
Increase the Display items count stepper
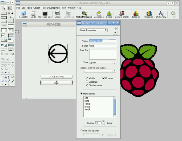pyautogui.click(x=103, y=122)
